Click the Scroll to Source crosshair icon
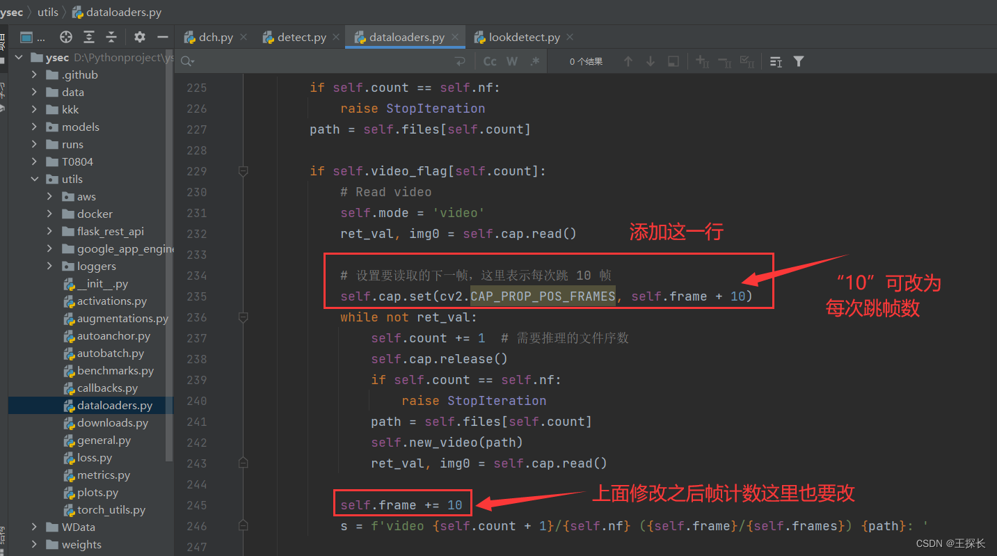The height and width of the screenshot is (556, 997). click(65, 37)
